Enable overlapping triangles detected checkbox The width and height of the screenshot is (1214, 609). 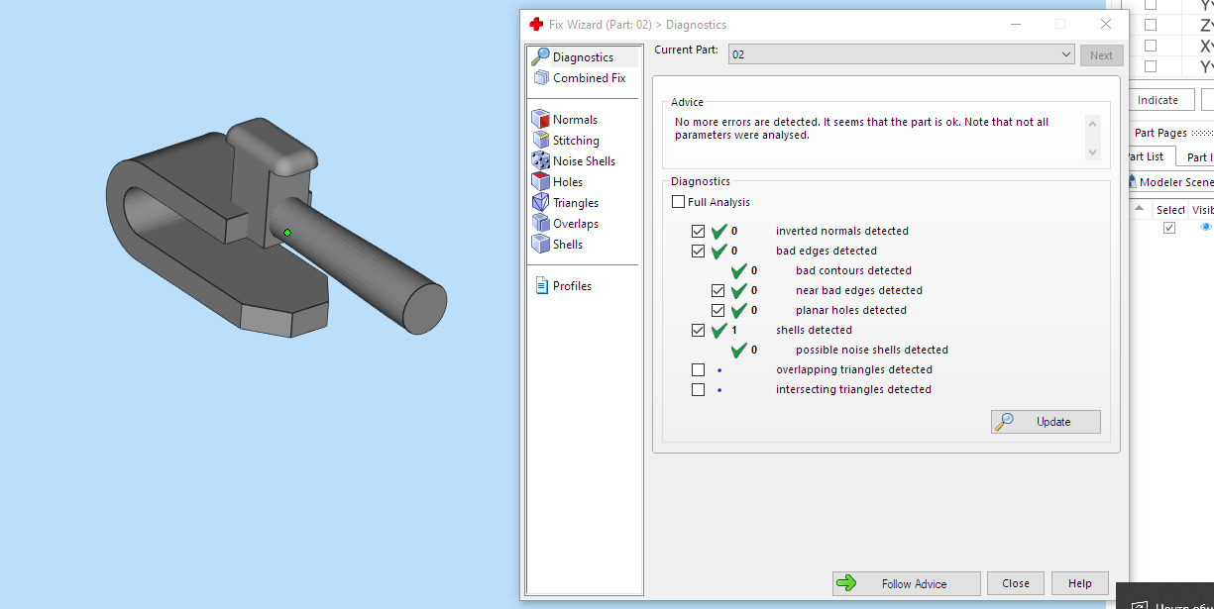(x=698, y=369)
